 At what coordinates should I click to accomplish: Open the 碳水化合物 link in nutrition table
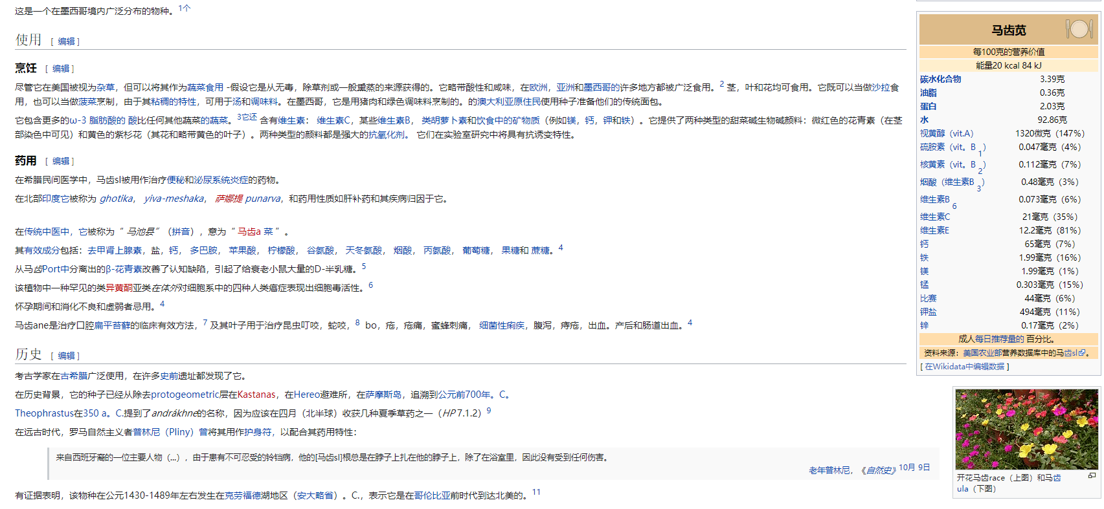point(940,79)
